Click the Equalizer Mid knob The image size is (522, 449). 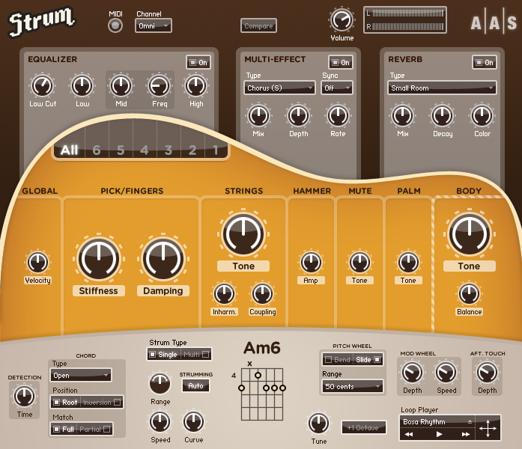pyautogui.click(x=121, y=86)
